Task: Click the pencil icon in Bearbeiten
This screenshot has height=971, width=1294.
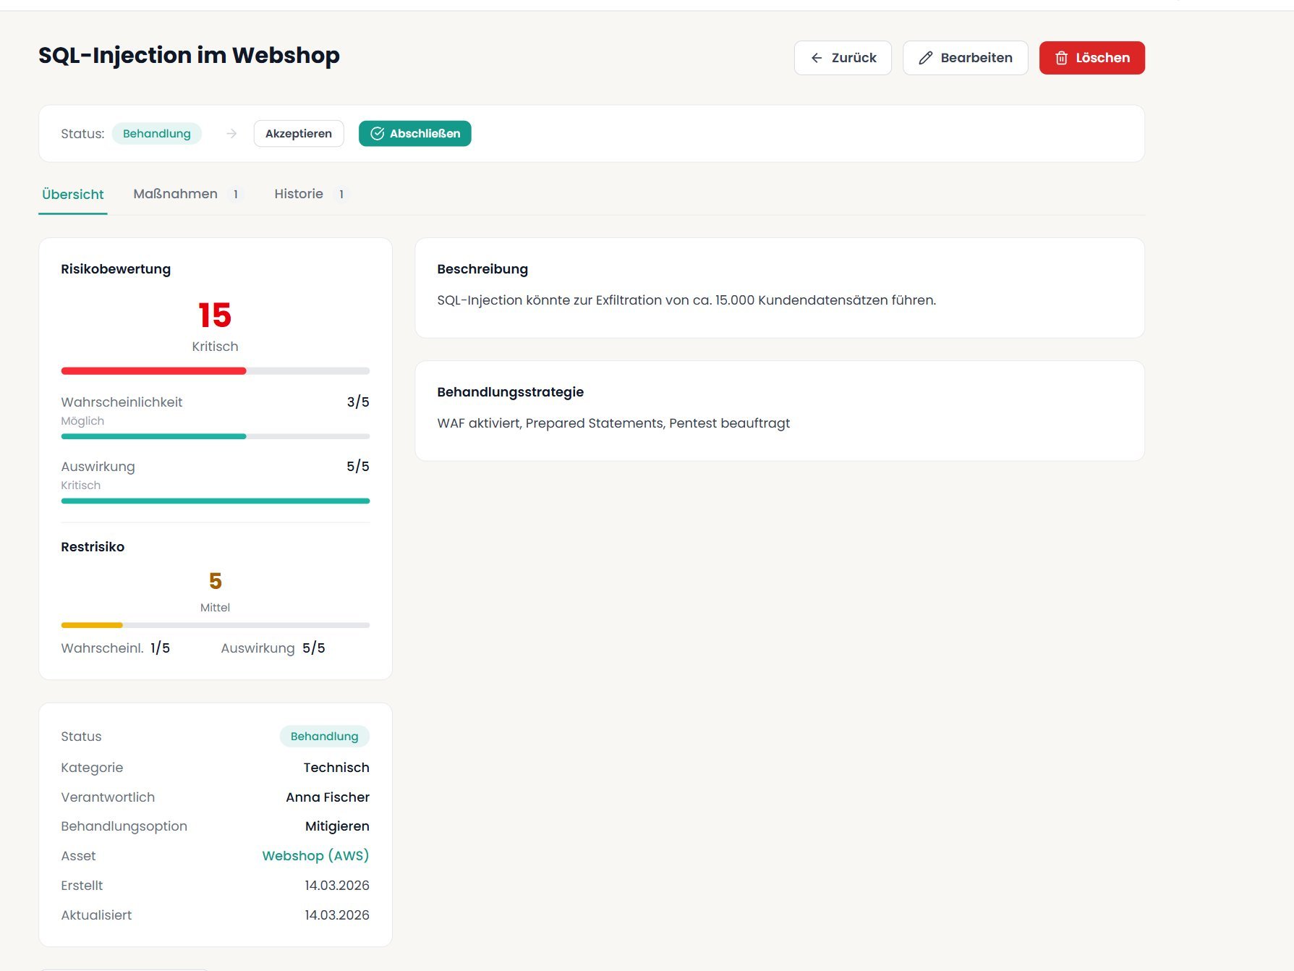Action: pyautogui.click(x=925, y=58)
